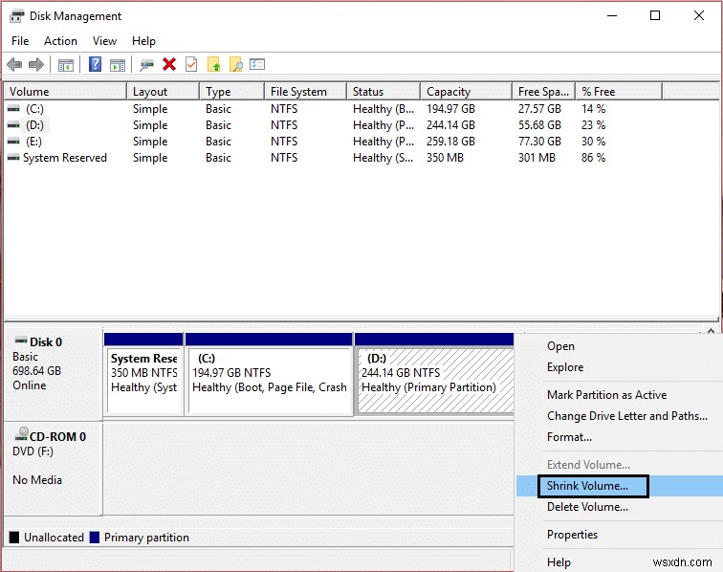Click the Back arrow in toolbar
This screenshot has height=572, width=723.
tap(14, 65)
